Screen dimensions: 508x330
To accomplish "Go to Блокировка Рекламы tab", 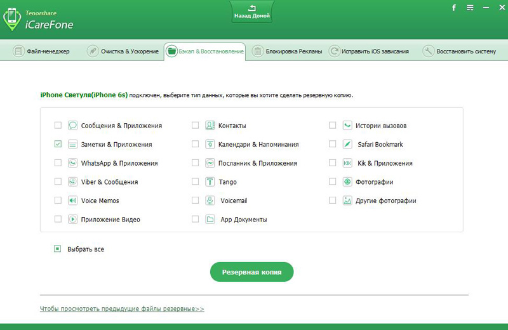I will [287, 51].
